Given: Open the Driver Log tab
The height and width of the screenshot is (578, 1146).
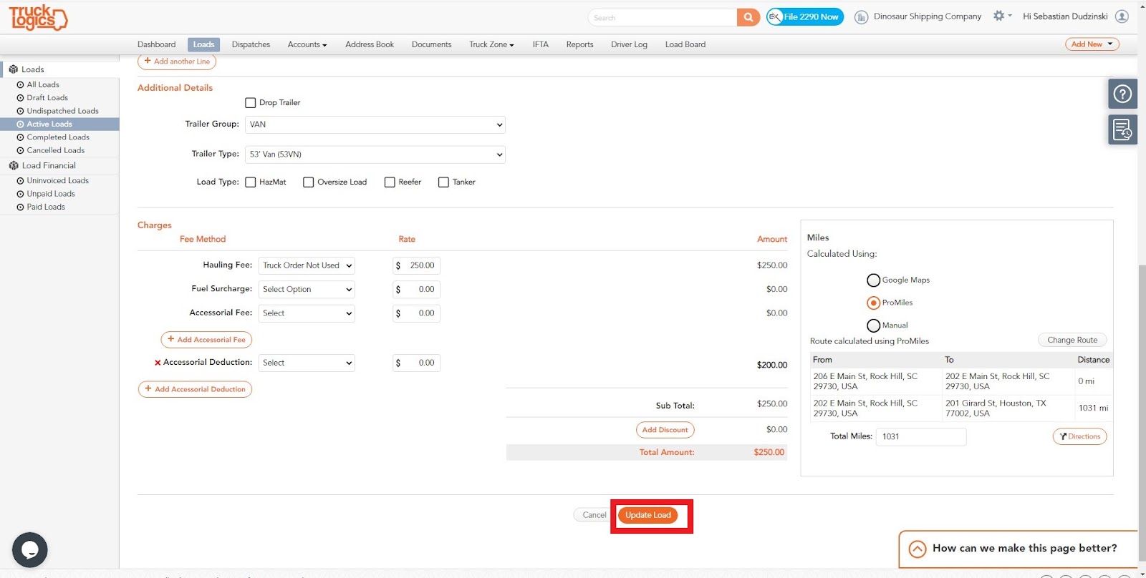Looking at the screenshot, I should pos(629,44).
